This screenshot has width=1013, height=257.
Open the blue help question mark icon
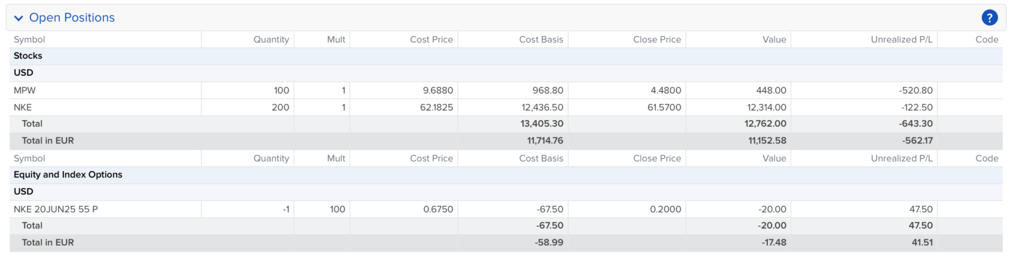click(x=989, y=18)
